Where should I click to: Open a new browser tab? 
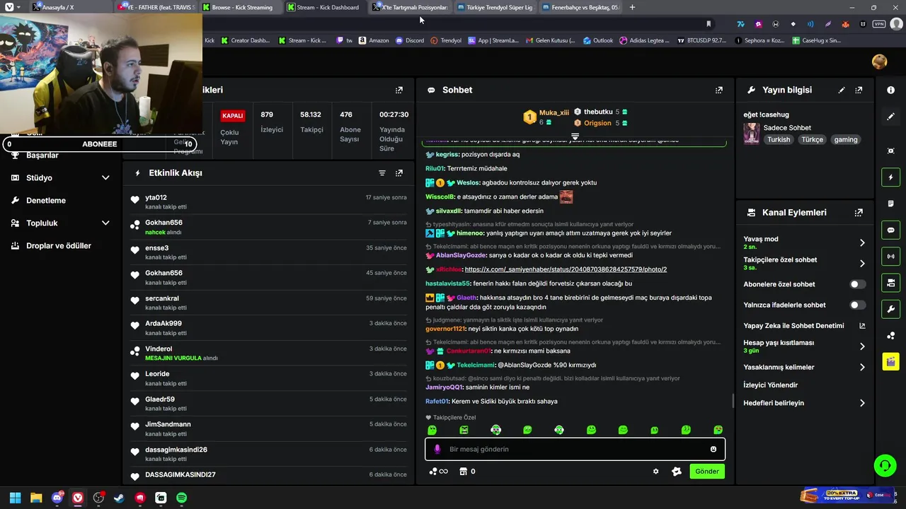click(x=632, y=7)
